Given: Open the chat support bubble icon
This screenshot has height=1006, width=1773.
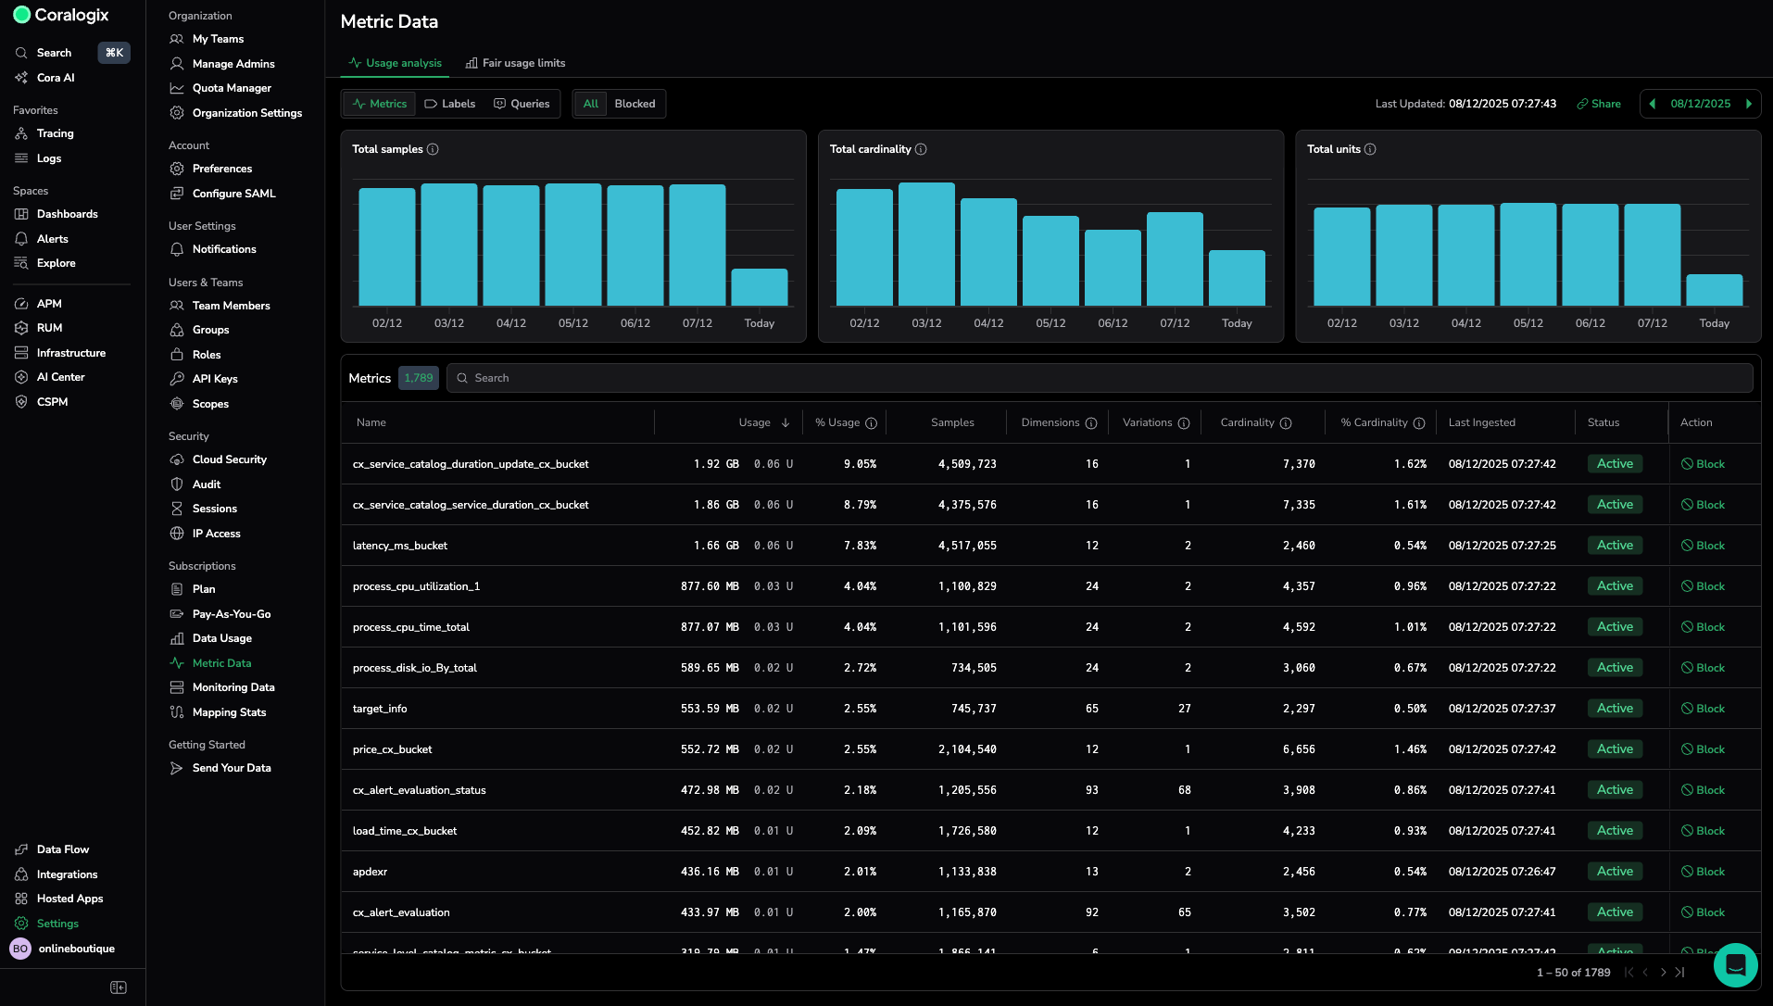Looking at the screenshot, I should 1735,965.
